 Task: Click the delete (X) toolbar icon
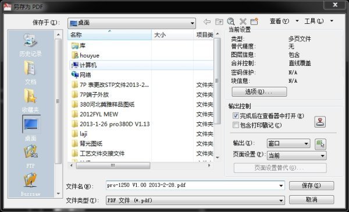tap(243, 22)
